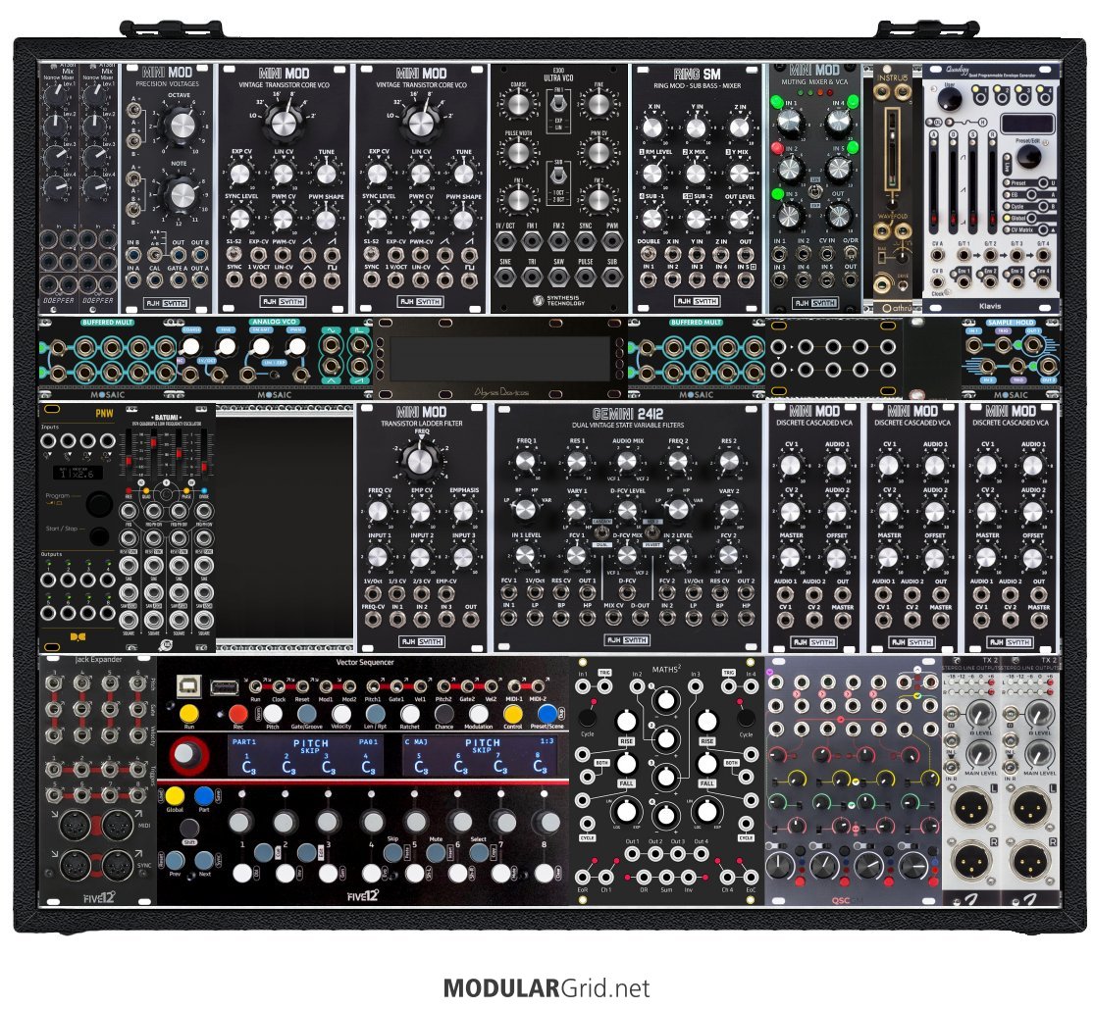Click the USB-A port on Vector Sequencer
The image size is (1094, 1009).
(x=224, y=688)
